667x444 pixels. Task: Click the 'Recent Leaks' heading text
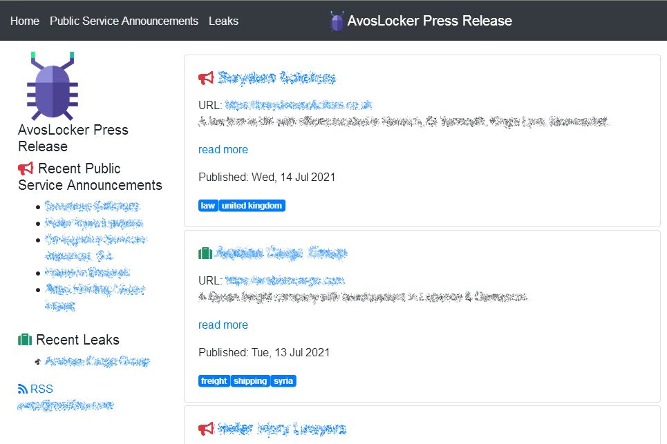coord(77,340)
